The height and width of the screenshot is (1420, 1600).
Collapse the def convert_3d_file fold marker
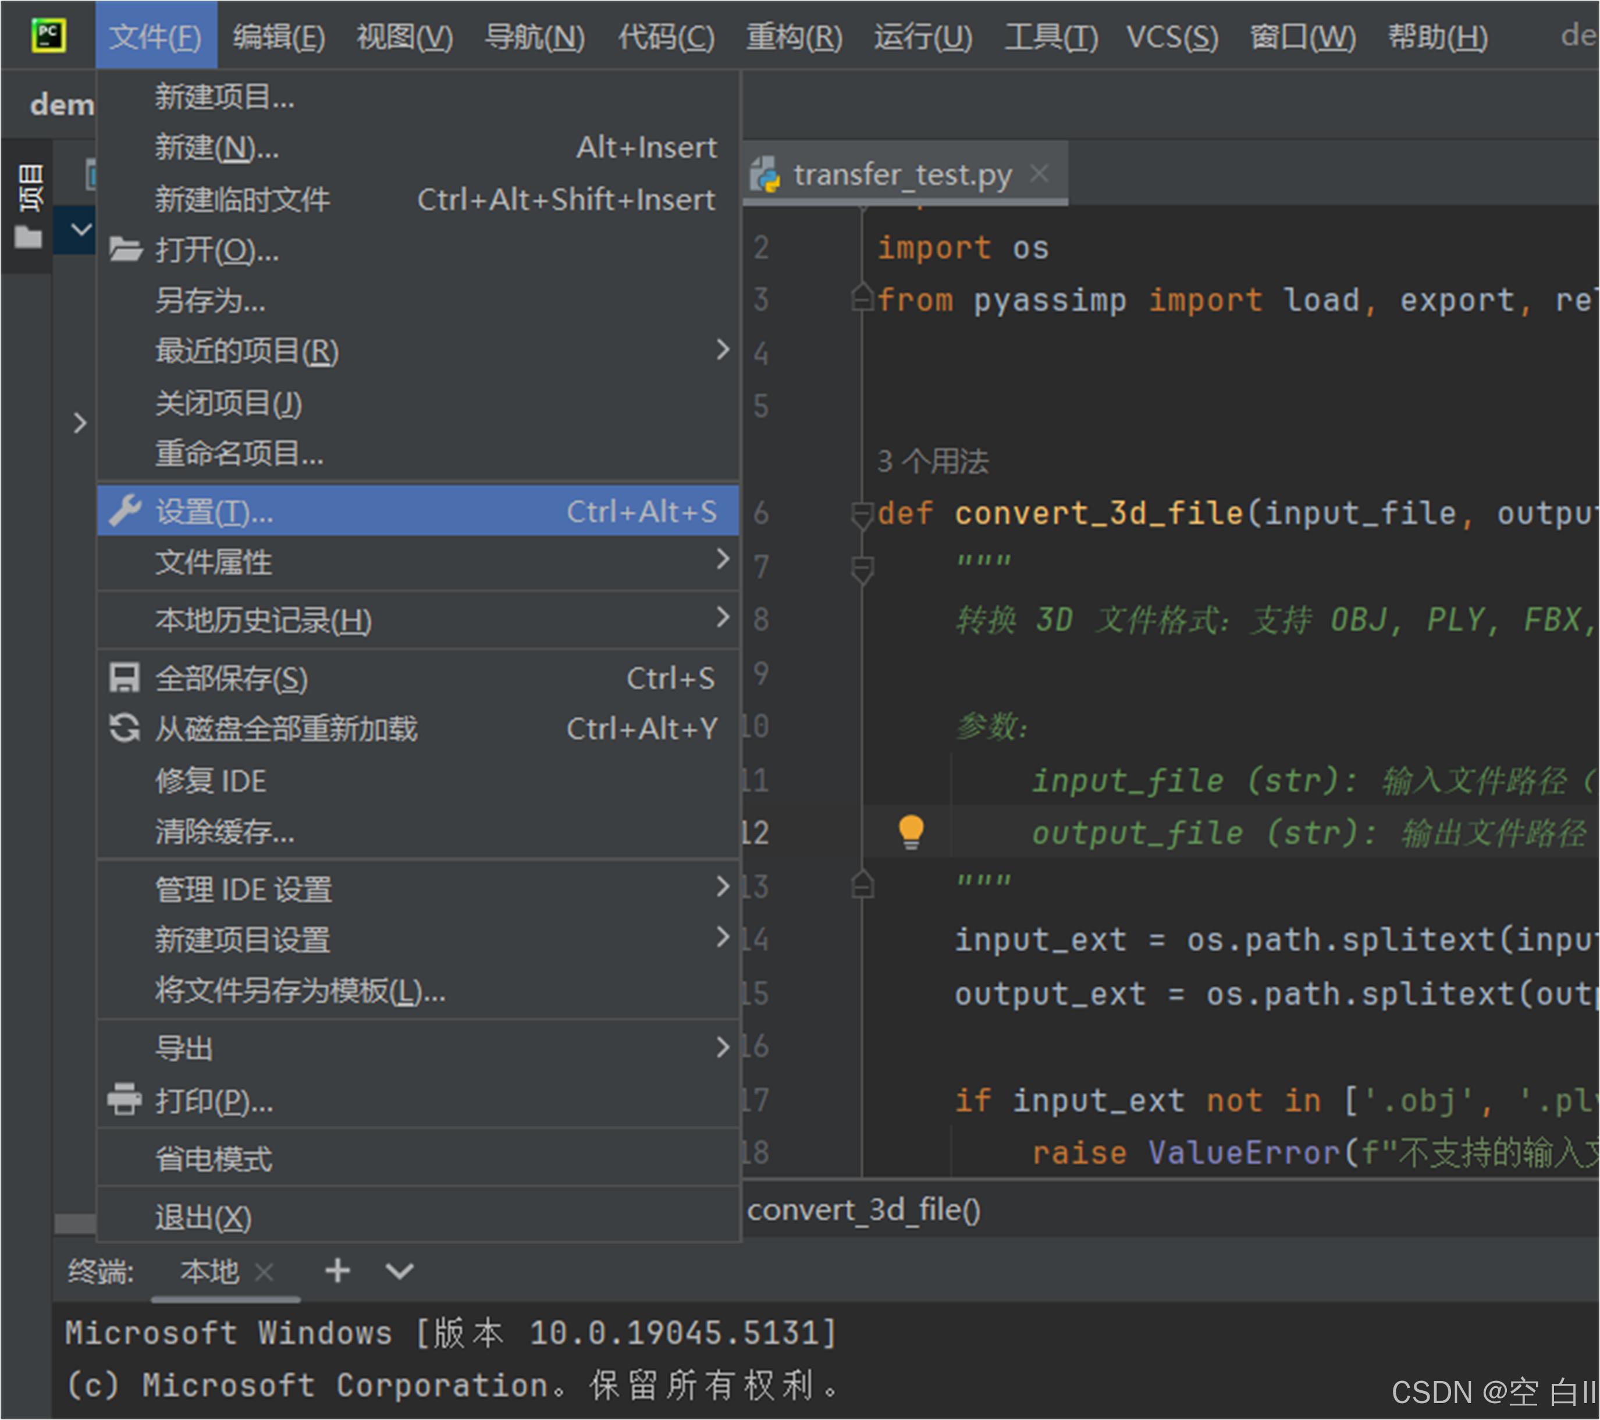862,514
